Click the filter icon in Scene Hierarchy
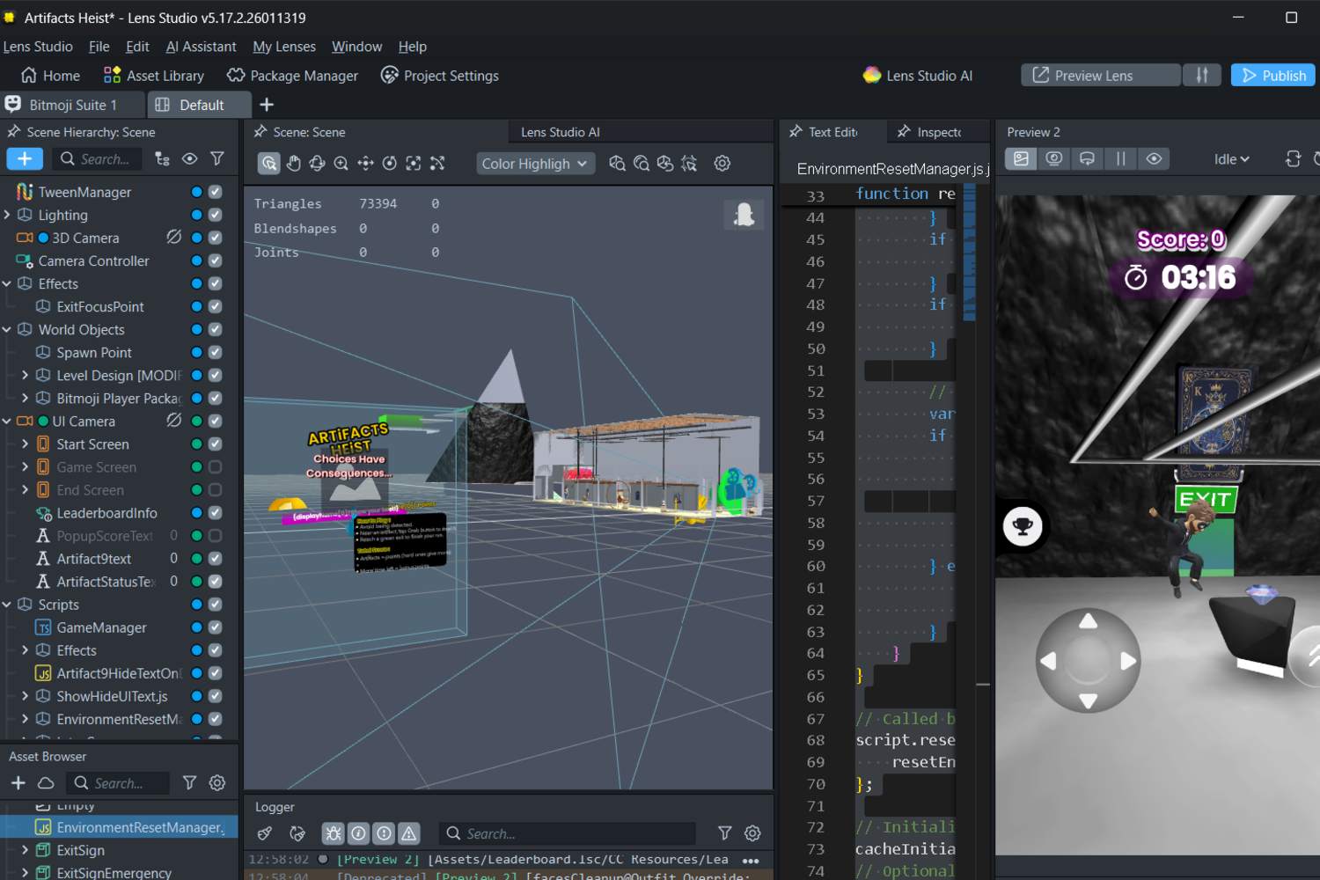The width and height of the screenshot is (1320, 880). tap(217, 159)
